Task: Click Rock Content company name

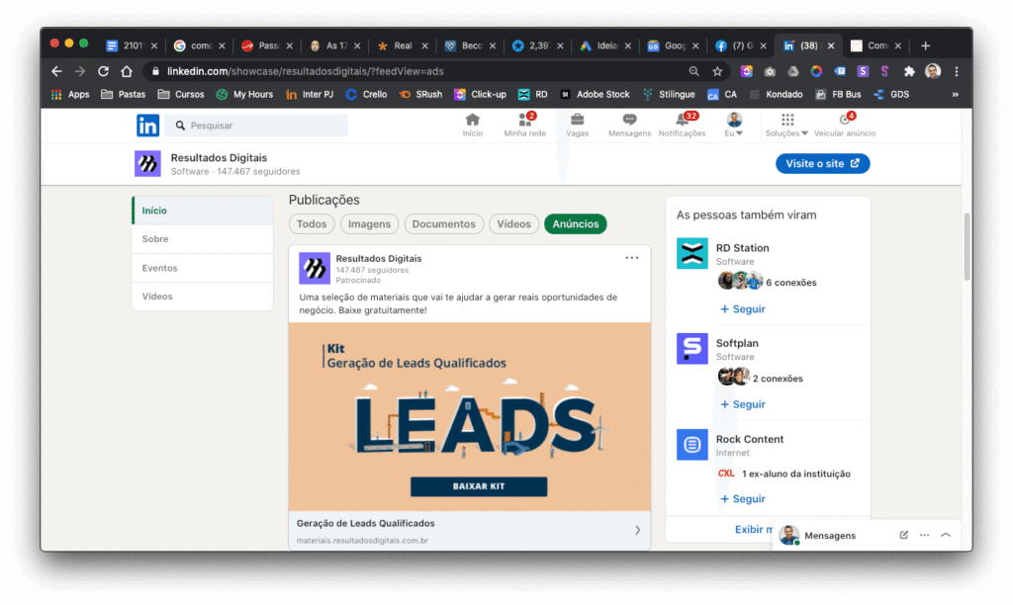Action: [x=750, y=439]
